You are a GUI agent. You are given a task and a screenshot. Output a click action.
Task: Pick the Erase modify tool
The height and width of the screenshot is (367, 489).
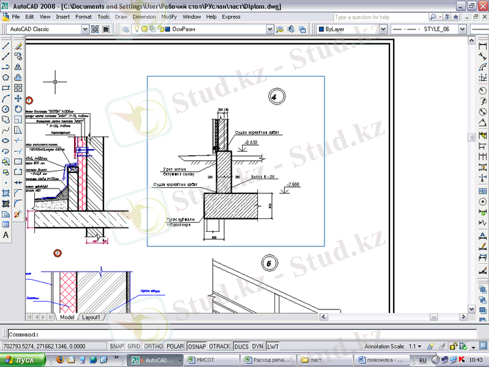pyautogui.click(x=18, y=46)
